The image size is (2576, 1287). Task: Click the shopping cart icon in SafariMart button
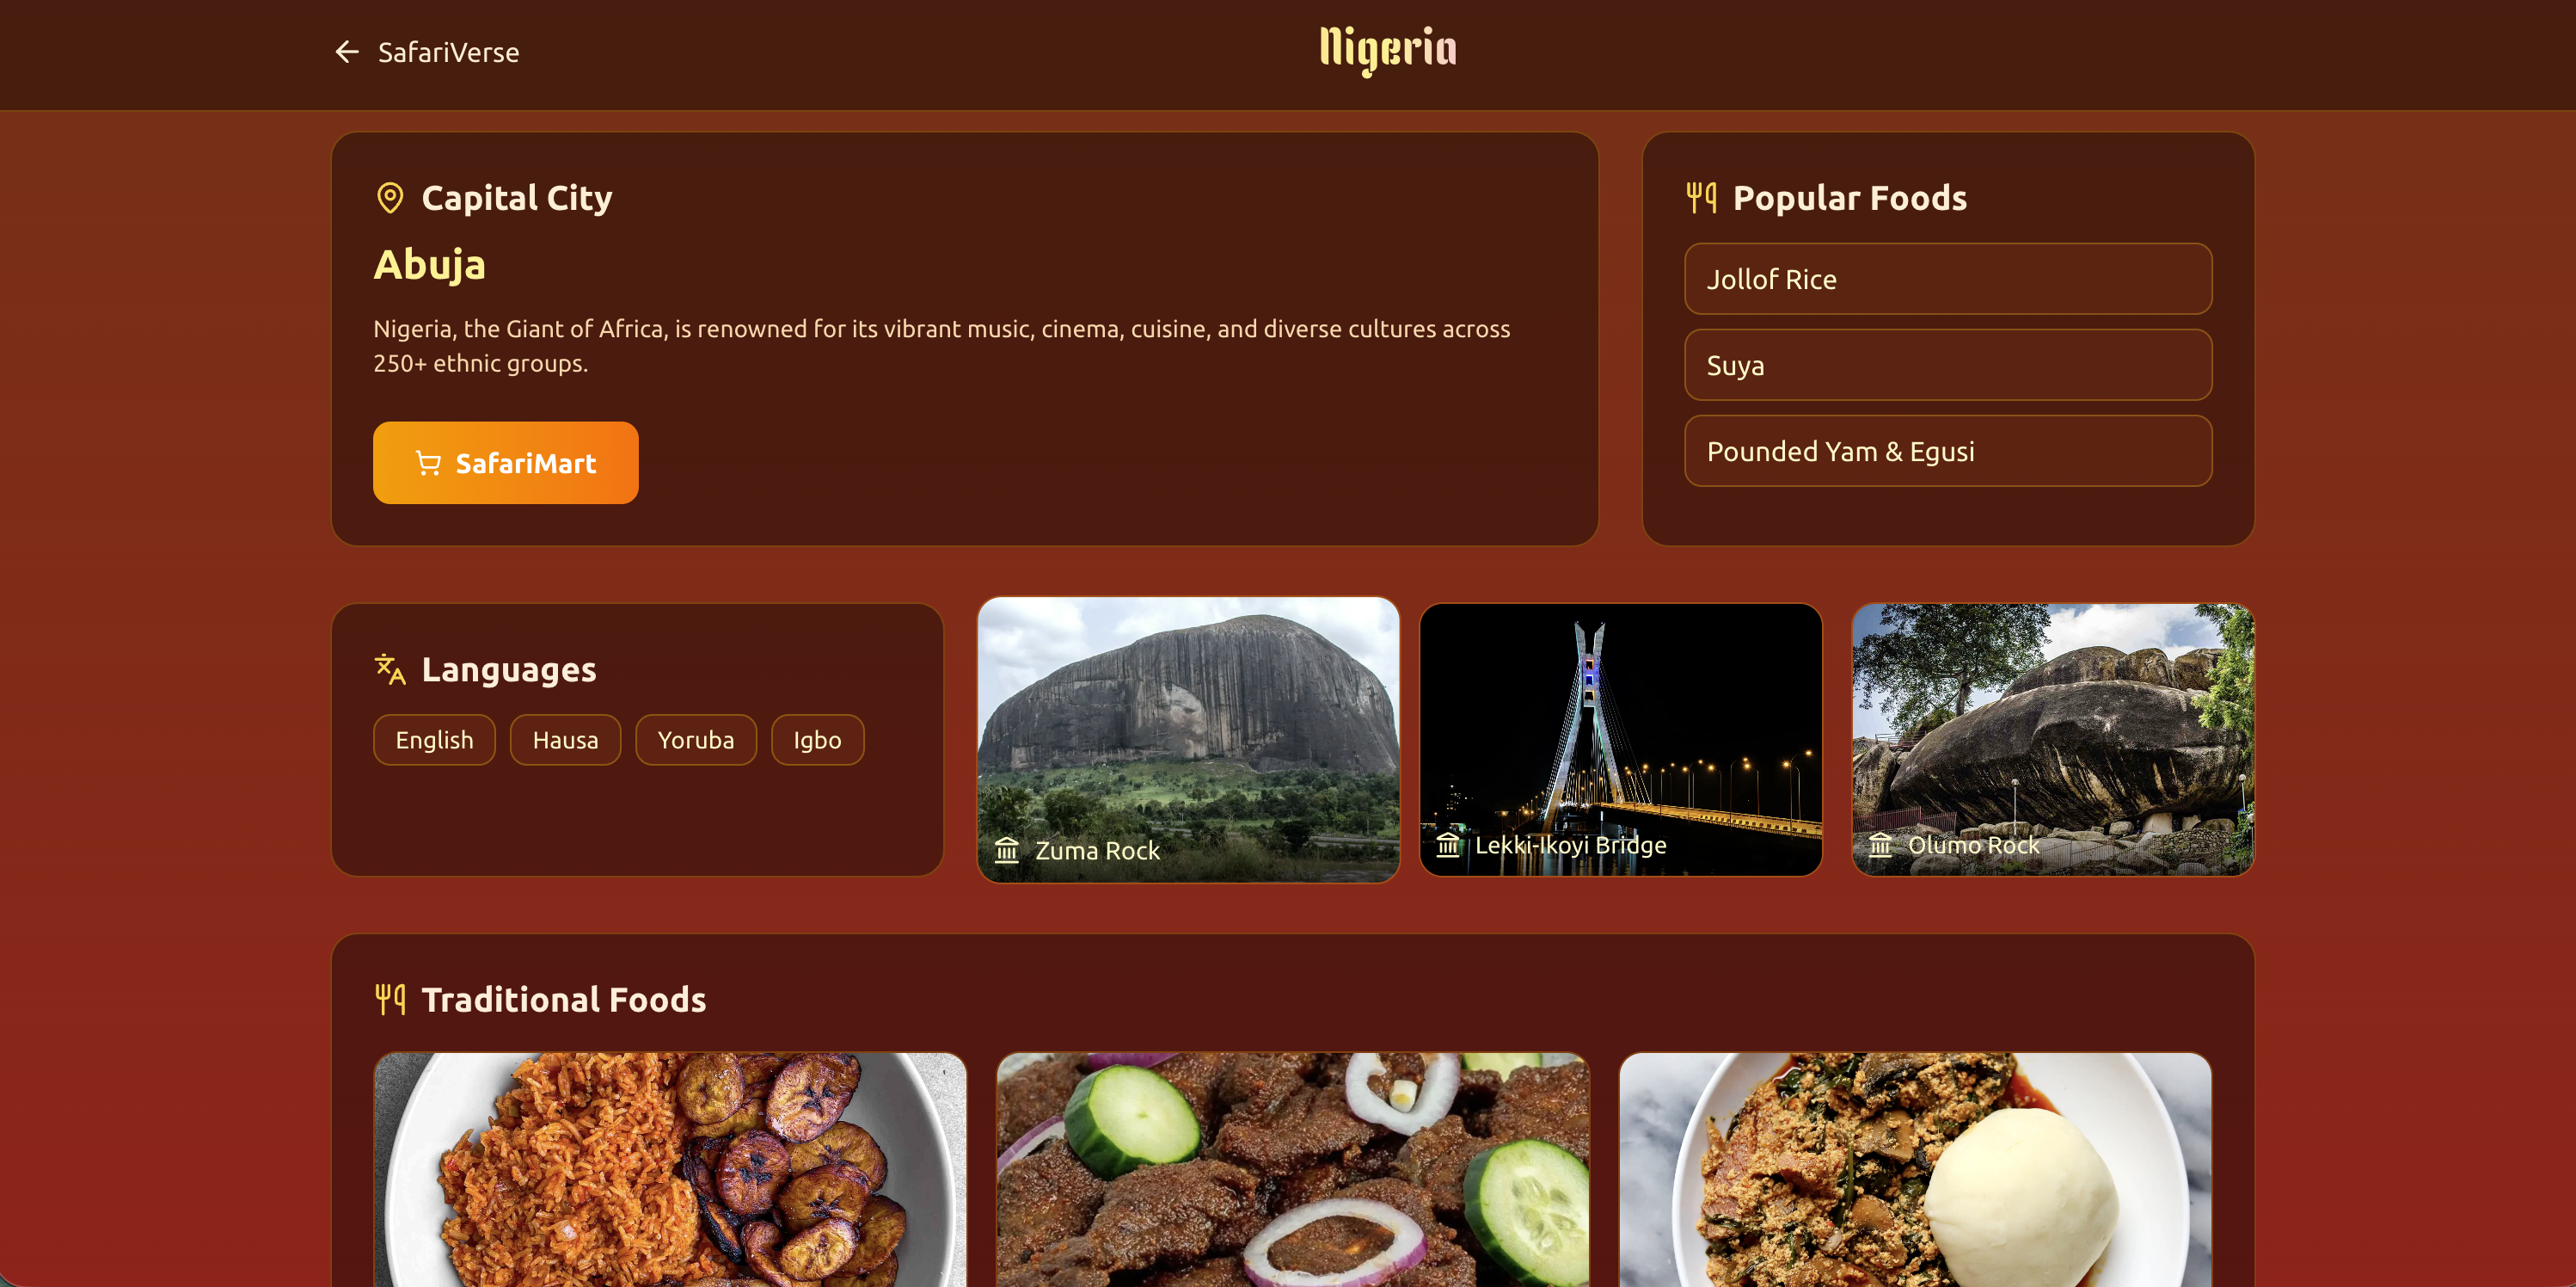428,464
